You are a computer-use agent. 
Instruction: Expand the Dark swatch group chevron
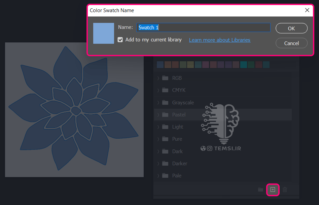pyautogui.click(x=158, y=151)
